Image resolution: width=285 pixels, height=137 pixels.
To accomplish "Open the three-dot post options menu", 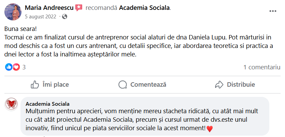I will tap(273, 11).
